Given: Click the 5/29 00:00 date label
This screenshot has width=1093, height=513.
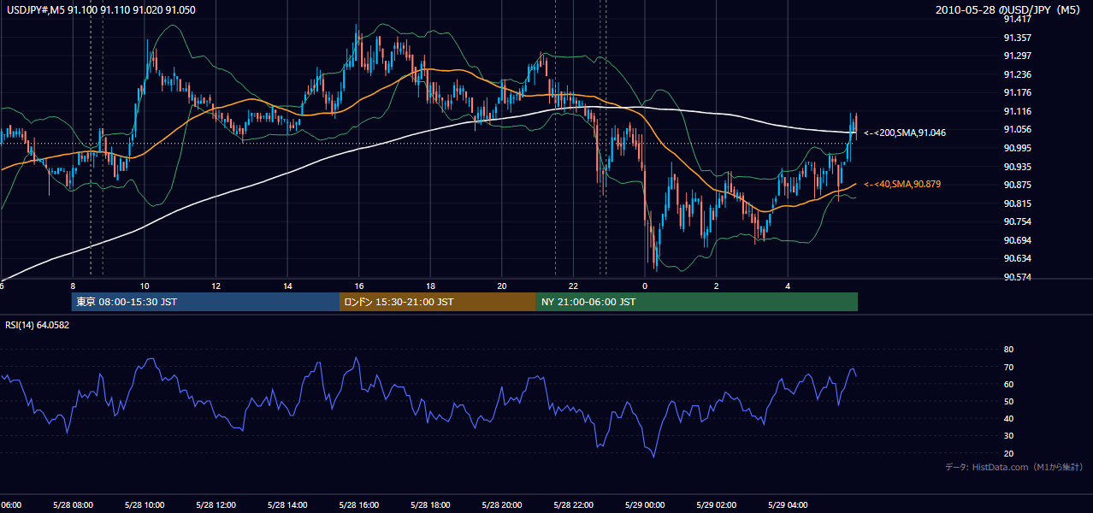Looking at the screenshot, I should [645, 504].
